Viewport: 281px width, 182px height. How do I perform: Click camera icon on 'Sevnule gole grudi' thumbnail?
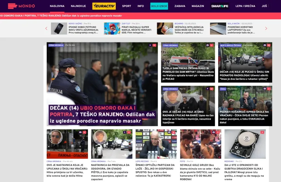tap(214, 132)
